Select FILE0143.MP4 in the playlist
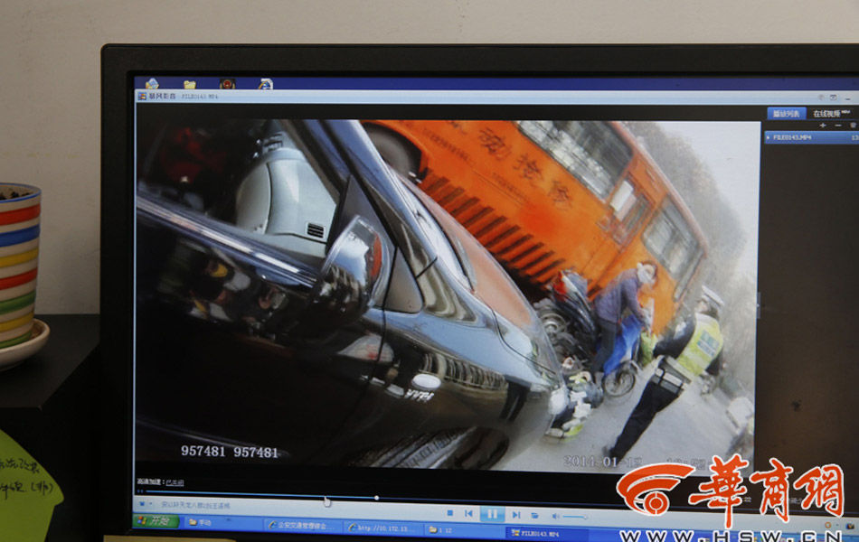 (812, 137)
